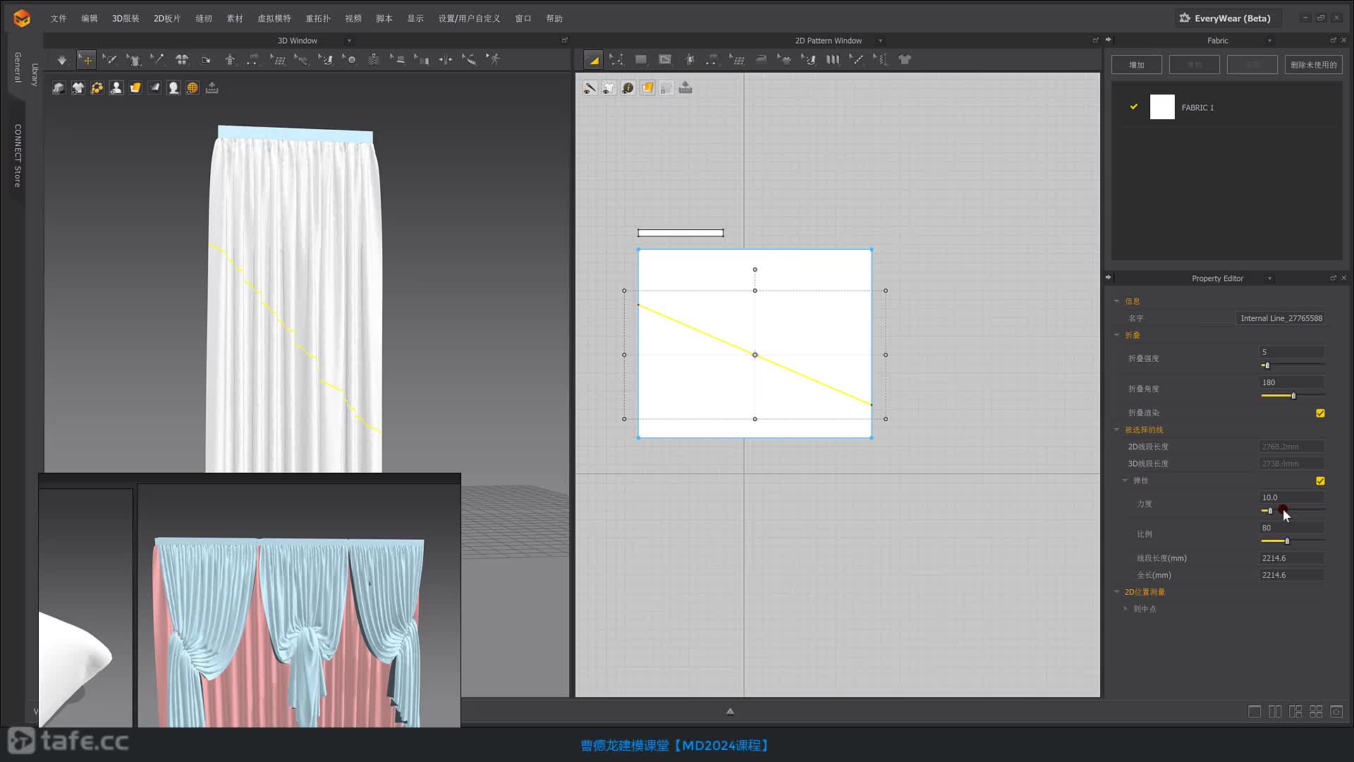Select the Edit Pattern tool in 2D toolbar
Screen dimensions: 1354x762
(x=593, y=60)
